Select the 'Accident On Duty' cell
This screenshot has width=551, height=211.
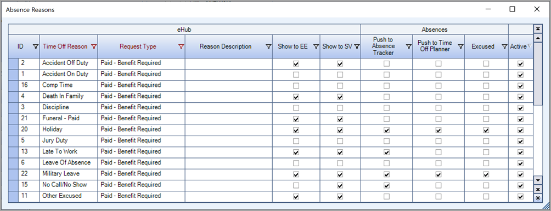click(x=69, y=74)
